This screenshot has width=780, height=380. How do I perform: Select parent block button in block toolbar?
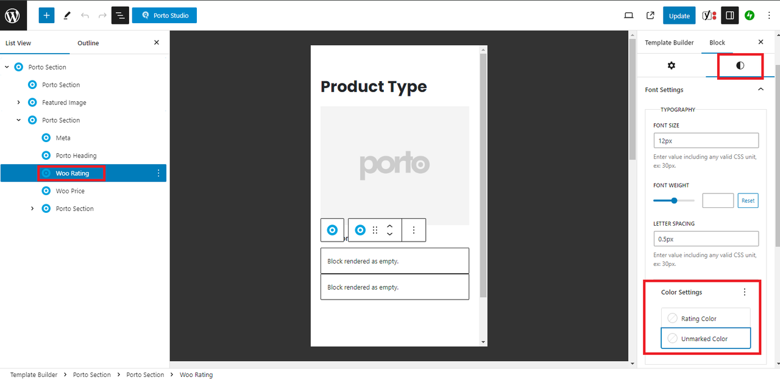pos(332,230)
